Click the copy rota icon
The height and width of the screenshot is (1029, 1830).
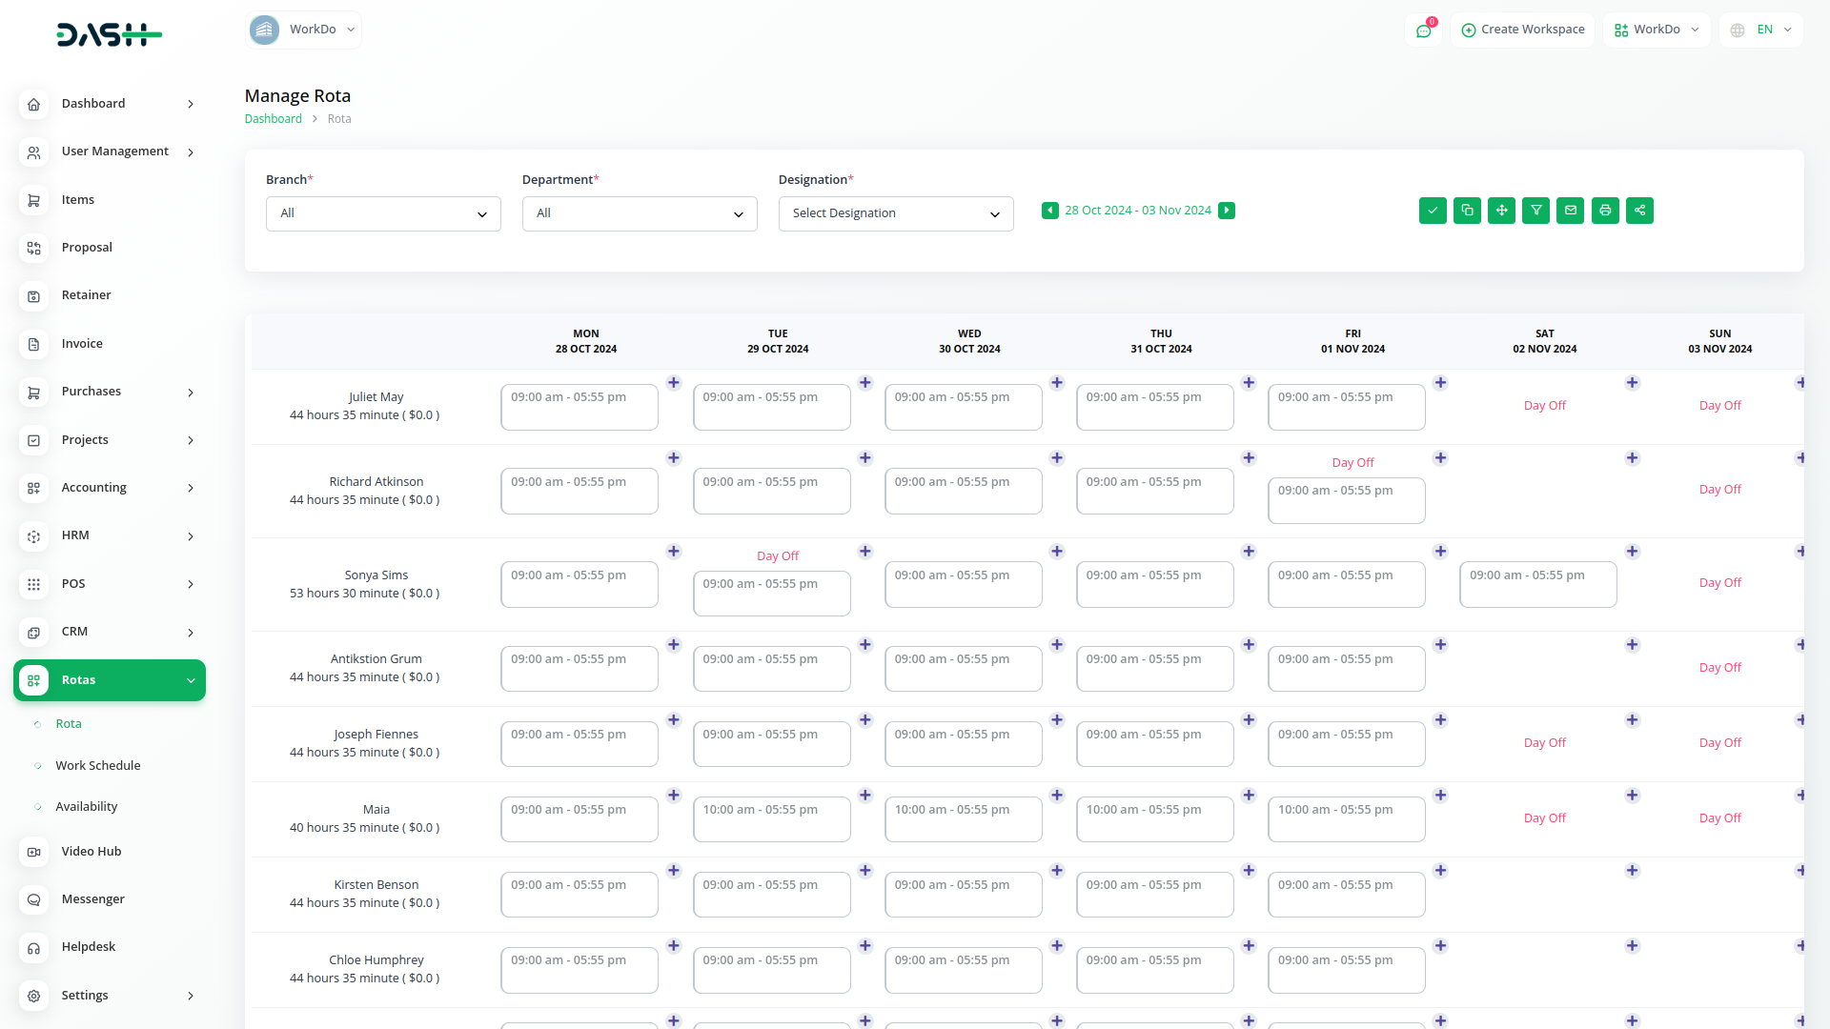coord(1467,211)
